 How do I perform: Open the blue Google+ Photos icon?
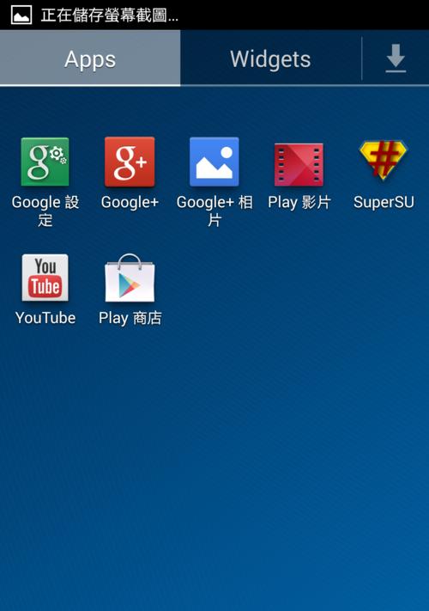(214, 162)
